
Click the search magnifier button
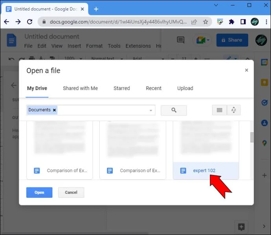click(174, 110)
